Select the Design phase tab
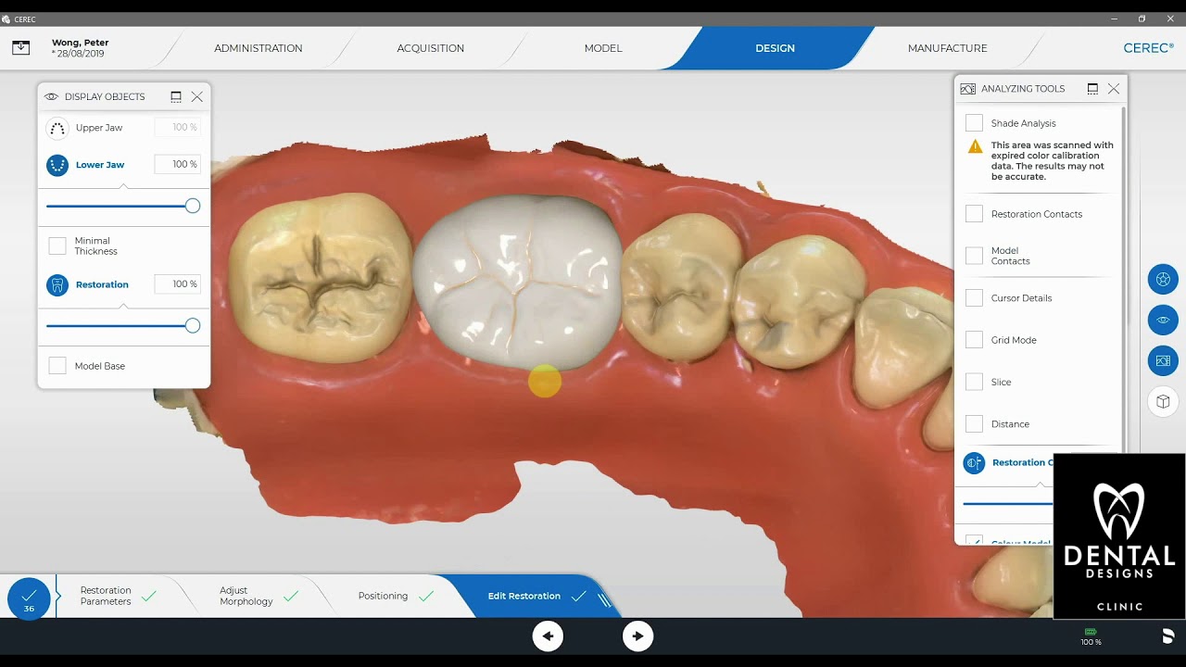1186x667 pixels. pos(775,48)
